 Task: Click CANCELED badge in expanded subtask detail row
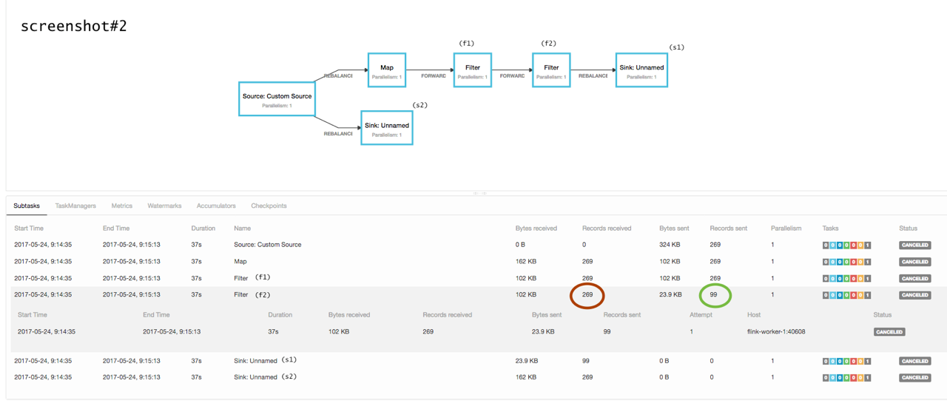pos(889,332)
